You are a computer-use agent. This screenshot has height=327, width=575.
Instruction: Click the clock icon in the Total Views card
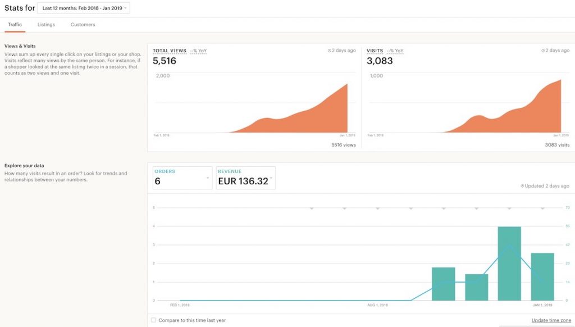point(329,51)
